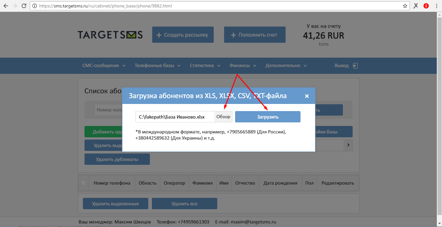Click the Удалить все button
This screenshot has width=442, height=227.
pyautogui.click(x=185, y=204)
